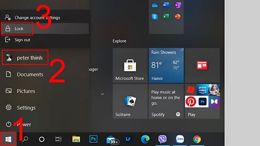Open Dolby icon in Play tile
The width and height of the screenshot is (260, 146).
214,102
